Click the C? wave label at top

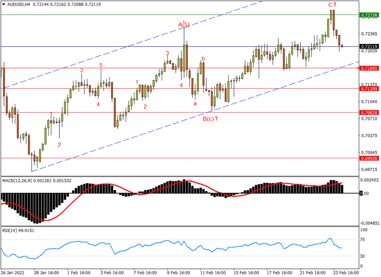[x=333, y=5]
